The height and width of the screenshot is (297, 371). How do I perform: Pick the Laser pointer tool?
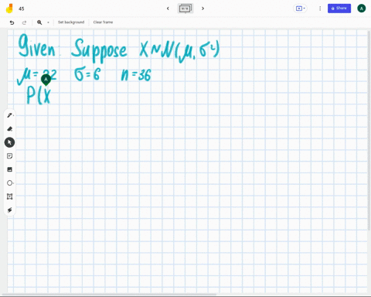9,210
